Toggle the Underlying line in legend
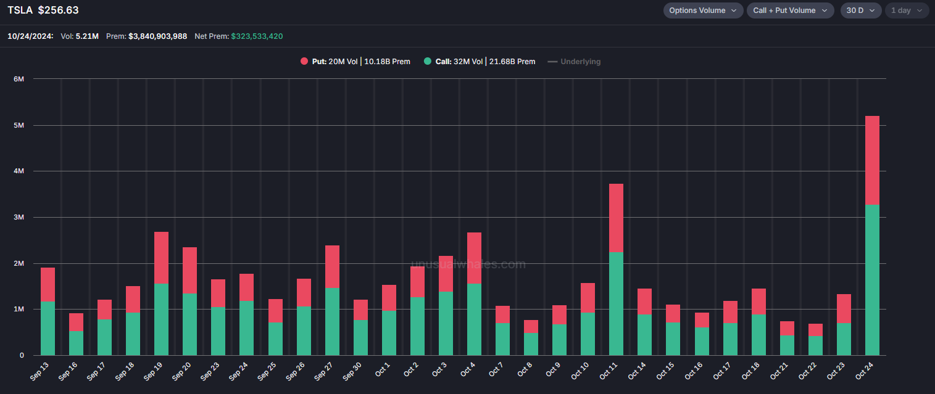Screen dimensions: 935x394 point(574,62)
